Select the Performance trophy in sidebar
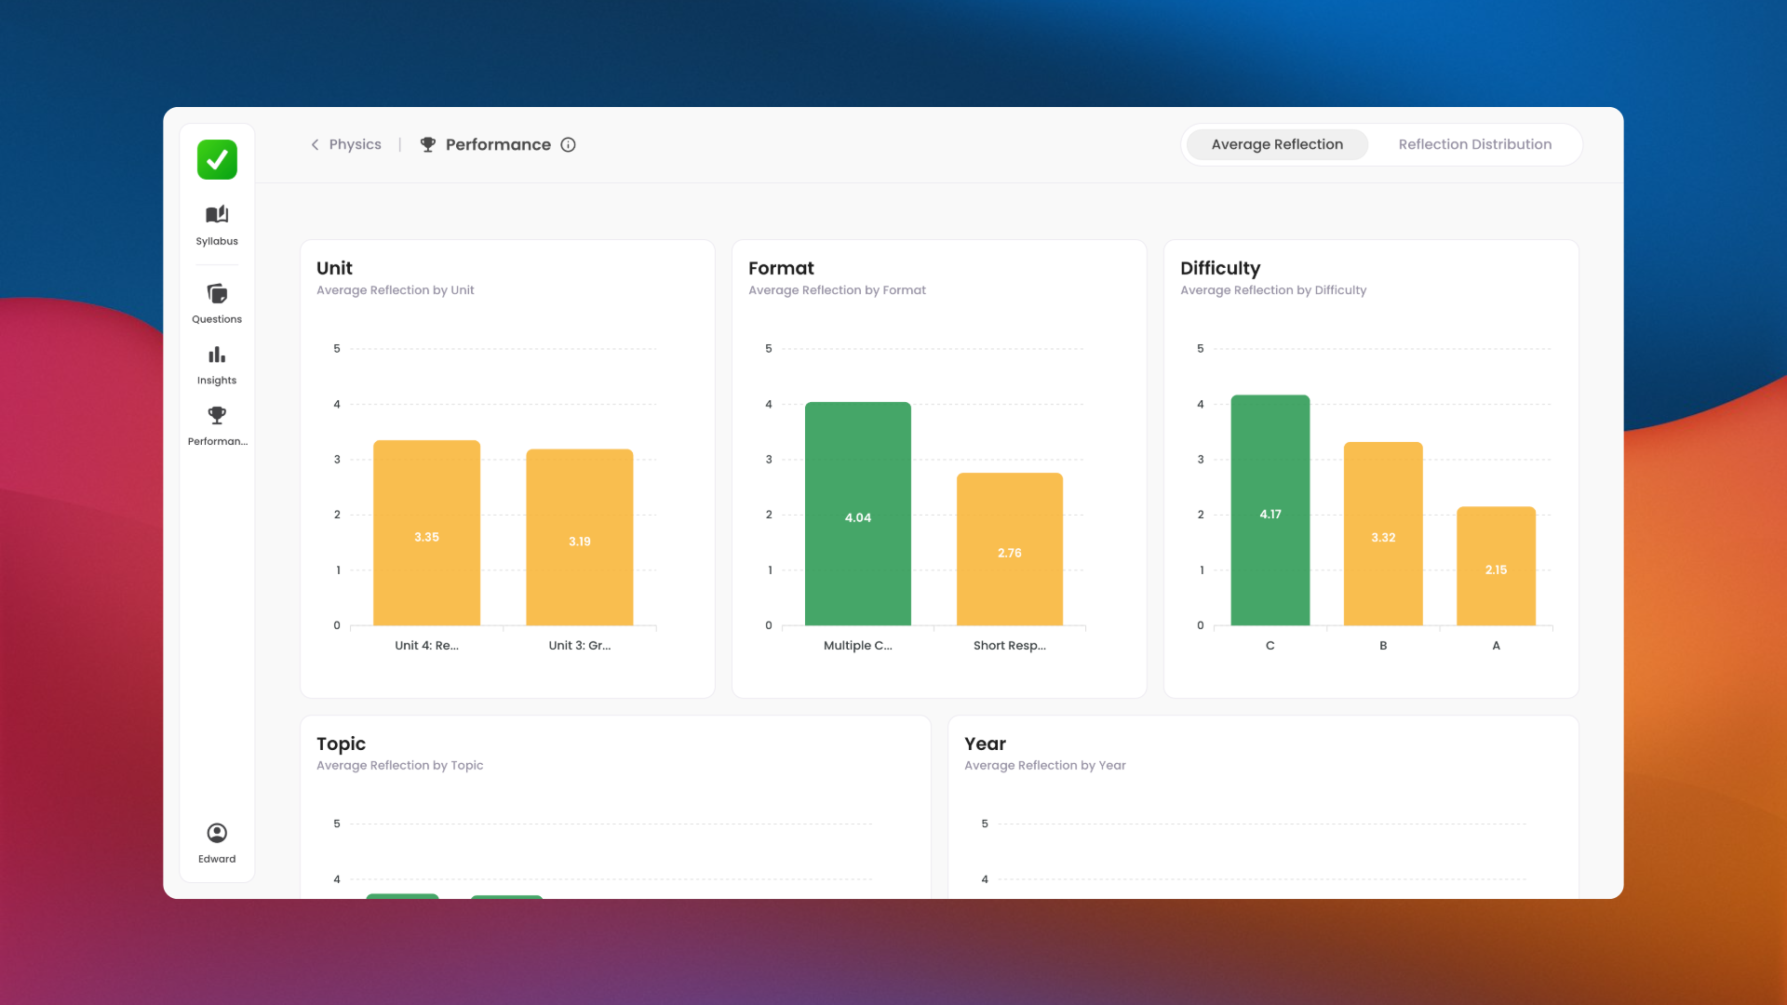The image size is (1787, 1005). tap(217, 416)
